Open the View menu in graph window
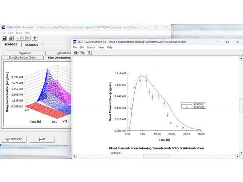Image resolution: width=243 pixels, height=182 pixels. [x=101, y=47]
